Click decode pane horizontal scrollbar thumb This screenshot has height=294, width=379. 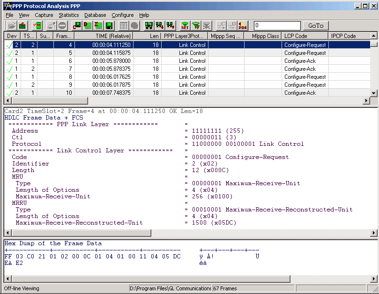(x=81, y=233)
